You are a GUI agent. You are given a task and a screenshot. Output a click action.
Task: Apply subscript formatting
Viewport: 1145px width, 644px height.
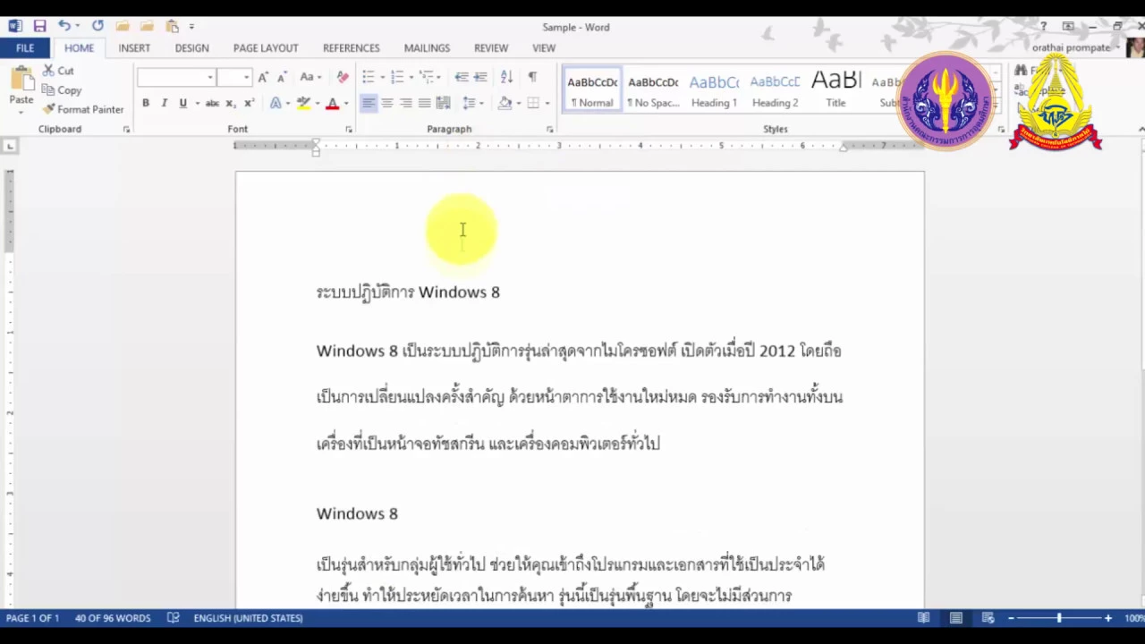pos(232,103)
